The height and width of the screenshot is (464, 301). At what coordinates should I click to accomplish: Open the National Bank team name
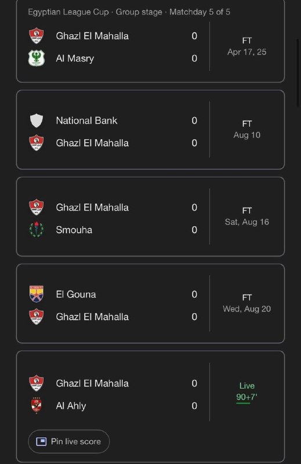(x=87, y=121)
